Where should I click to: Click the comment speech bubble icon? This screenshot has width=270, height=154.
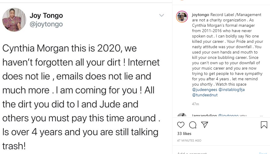(x=192, y=125)
